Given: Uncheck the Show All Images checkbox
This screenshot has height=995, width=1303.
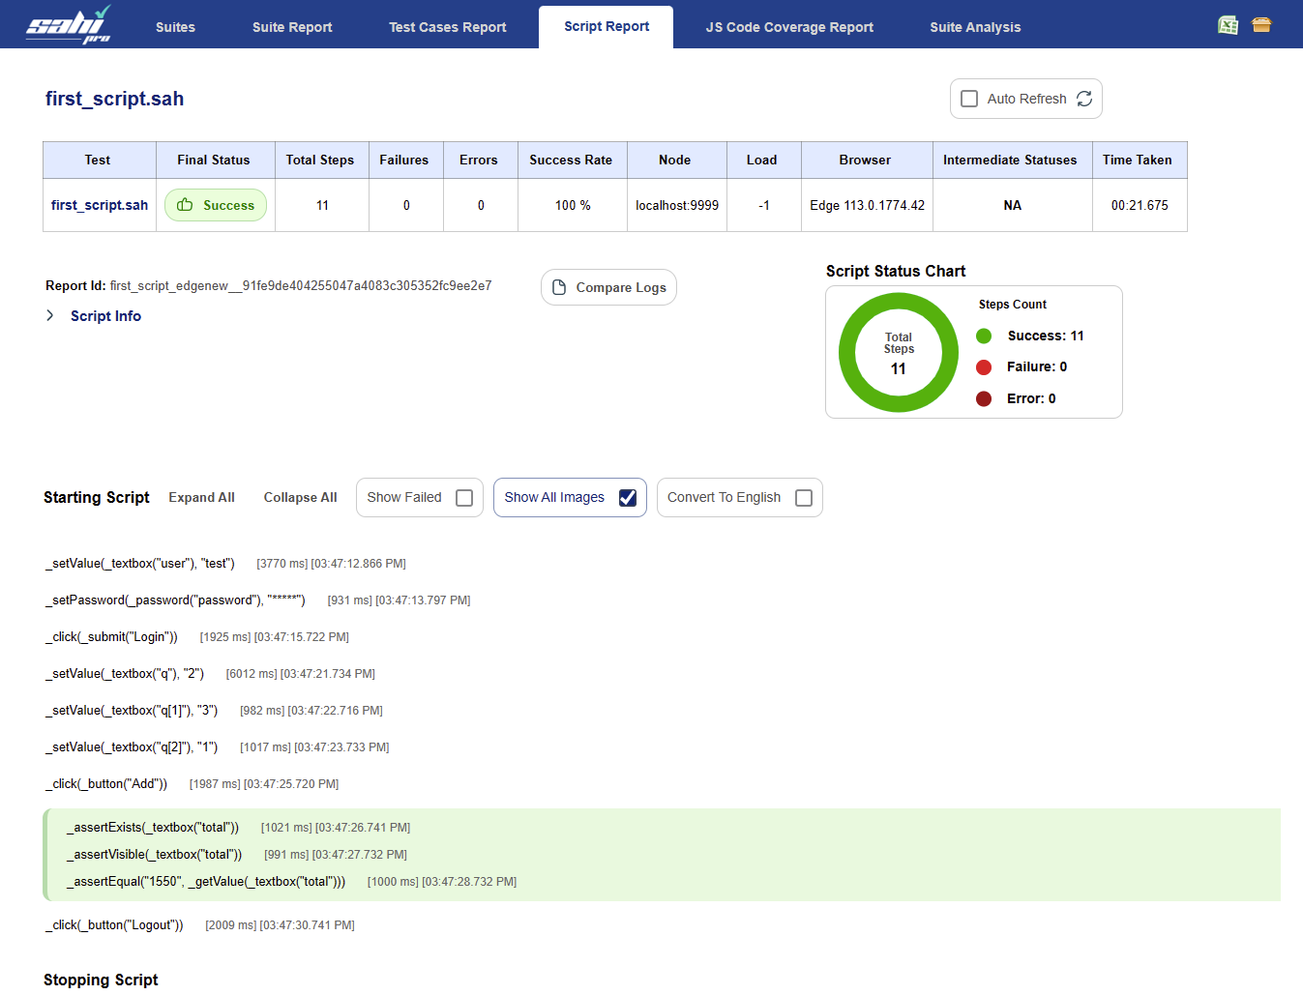Looking at the screenshot, I should click(x=628, y=498).
